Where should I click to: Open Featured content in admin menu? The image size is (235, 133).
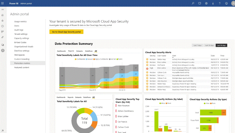(x=22, y=67)
